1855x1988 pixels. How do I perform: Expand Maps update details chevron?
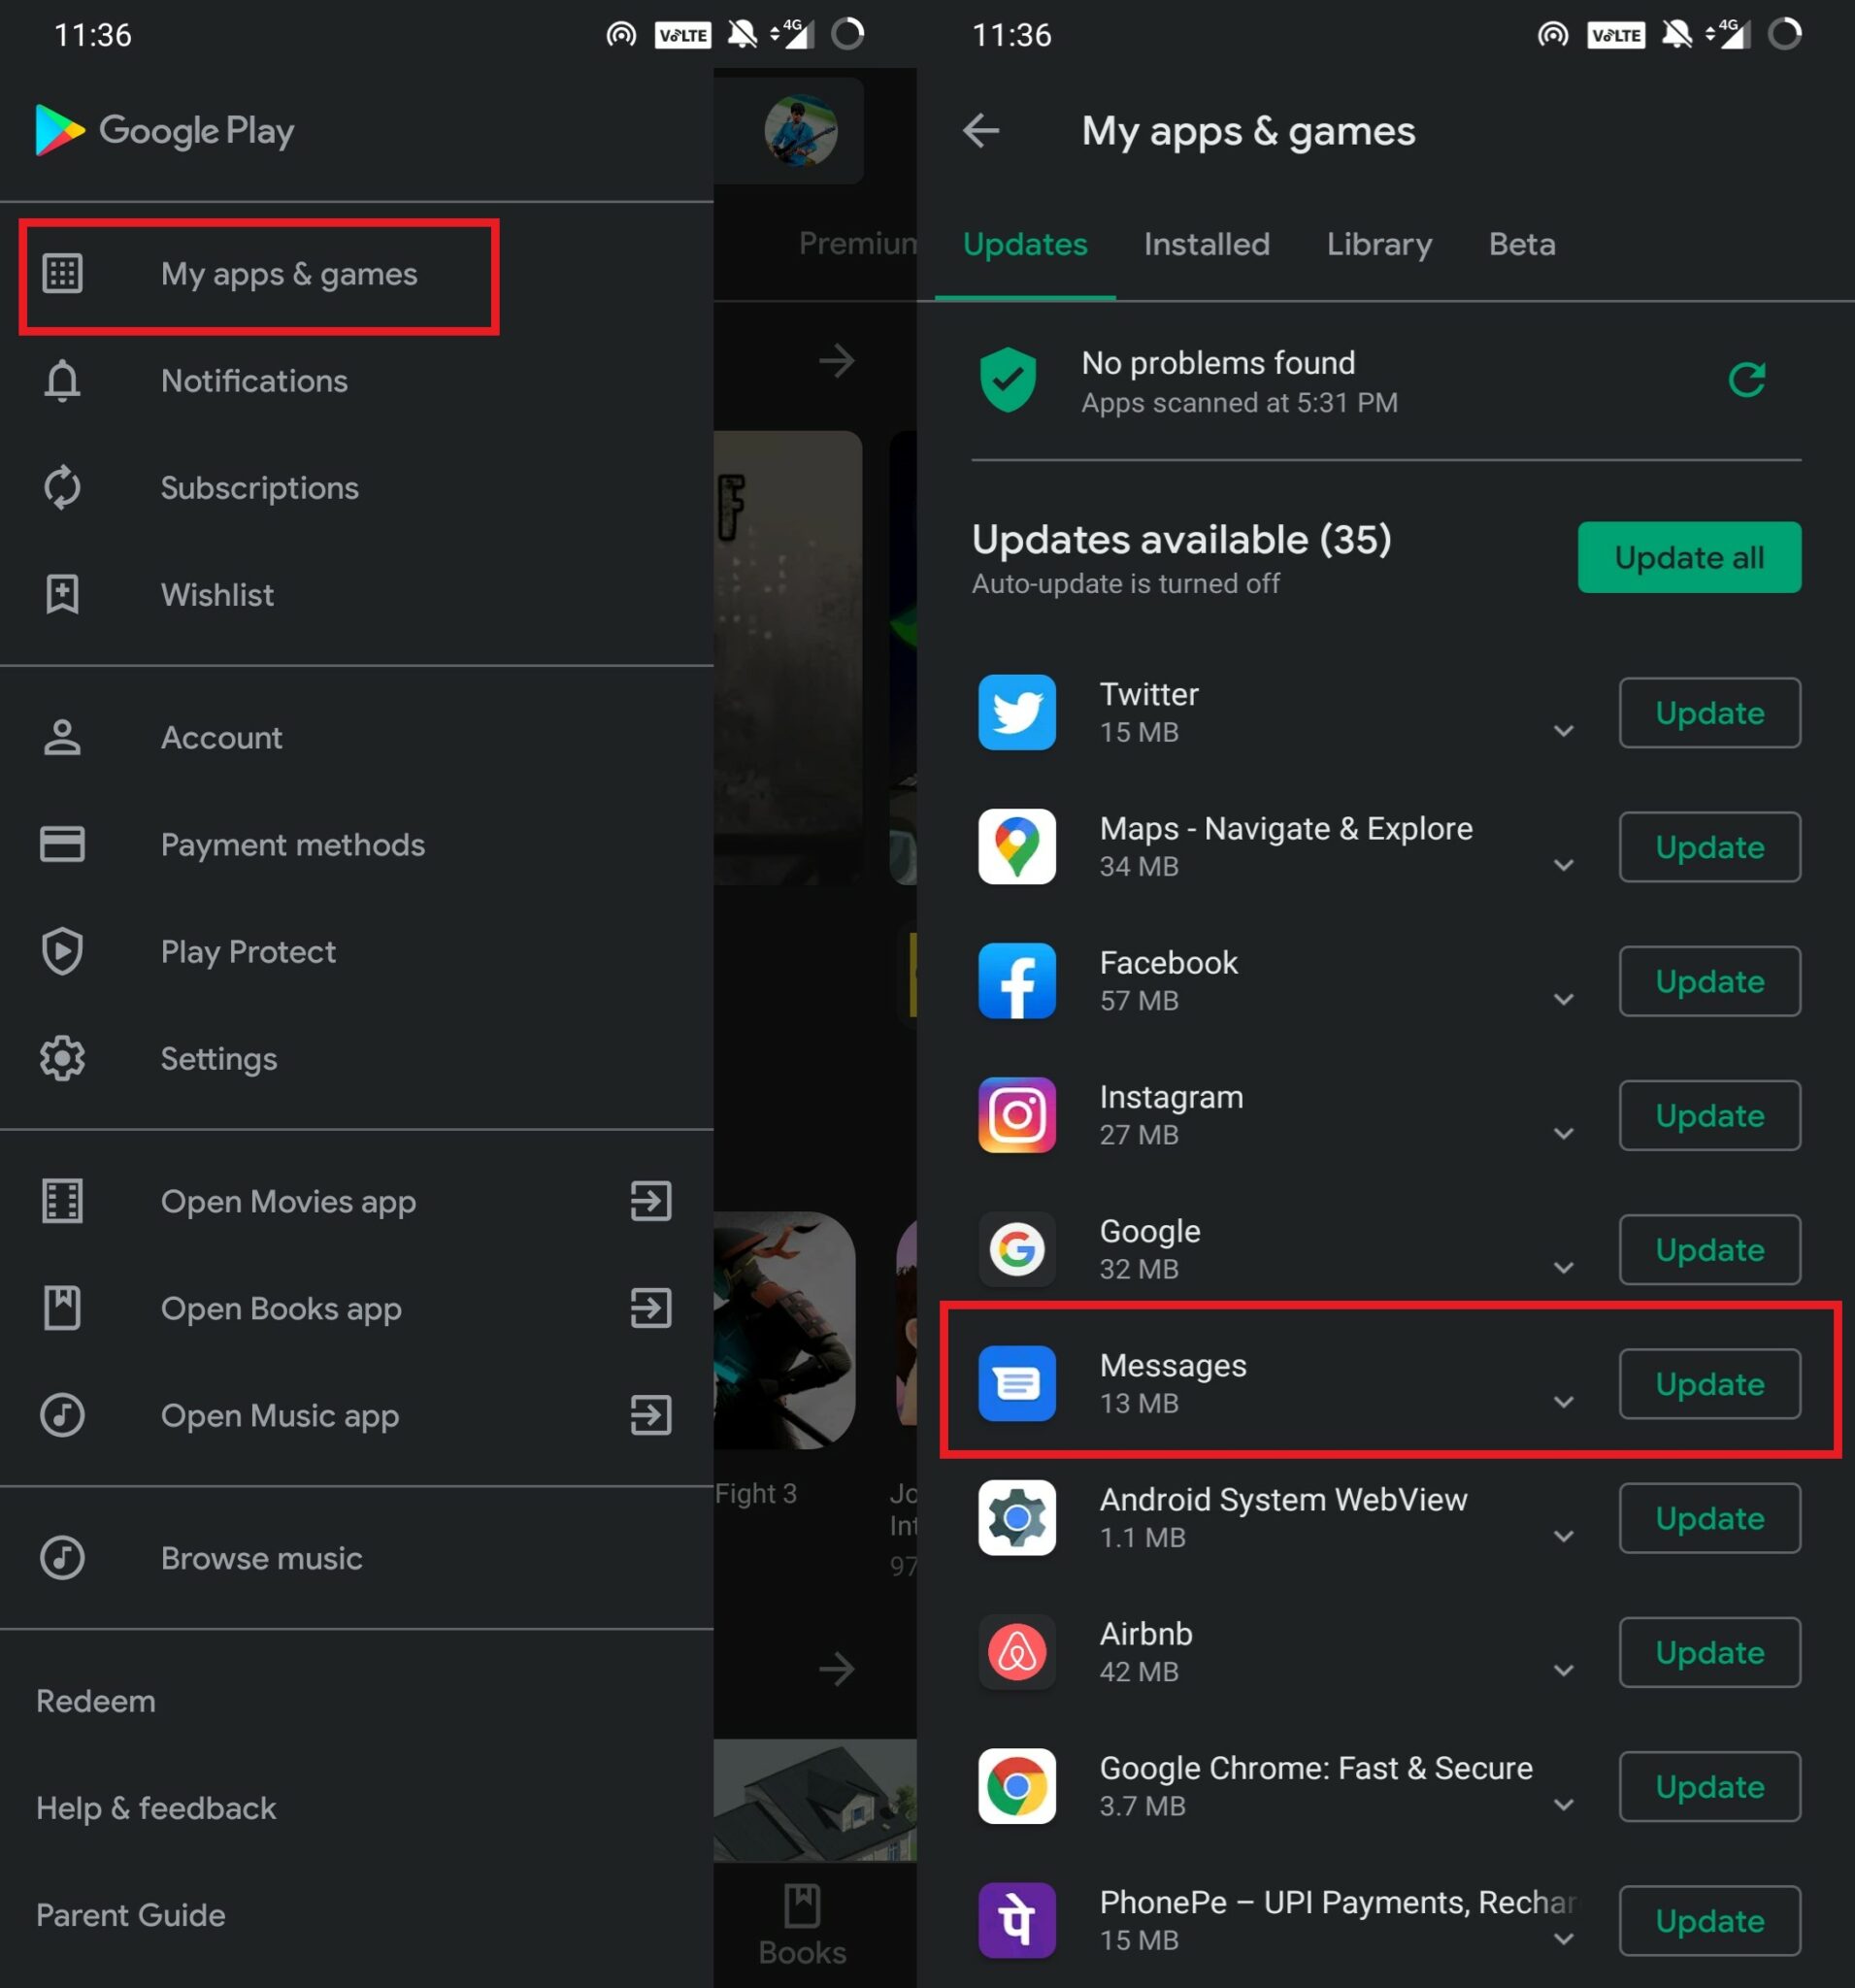[1564, 866]
